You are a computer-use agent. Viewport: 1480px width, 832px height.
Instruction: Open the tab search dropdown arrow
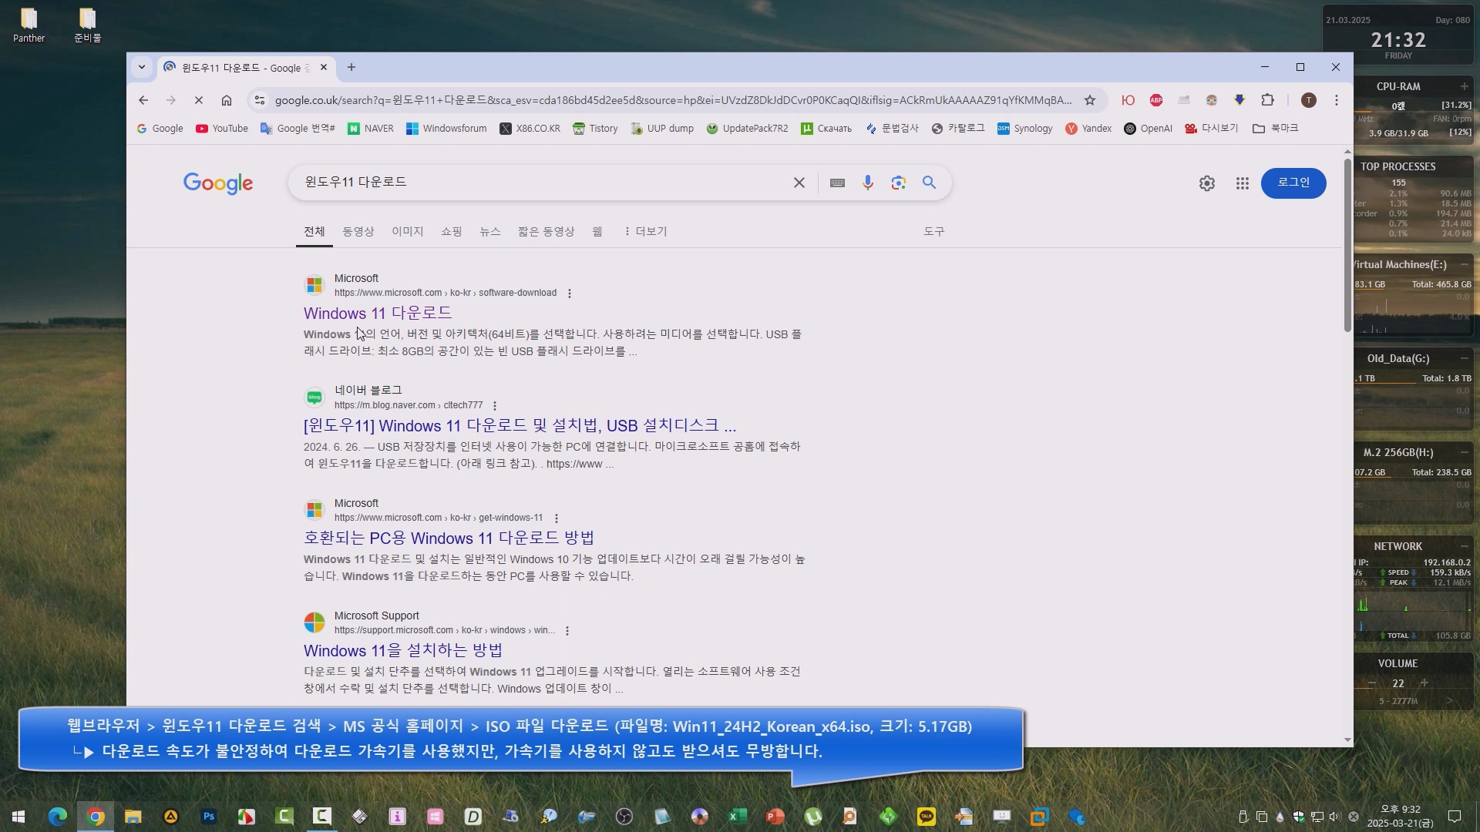click(141, 68)
